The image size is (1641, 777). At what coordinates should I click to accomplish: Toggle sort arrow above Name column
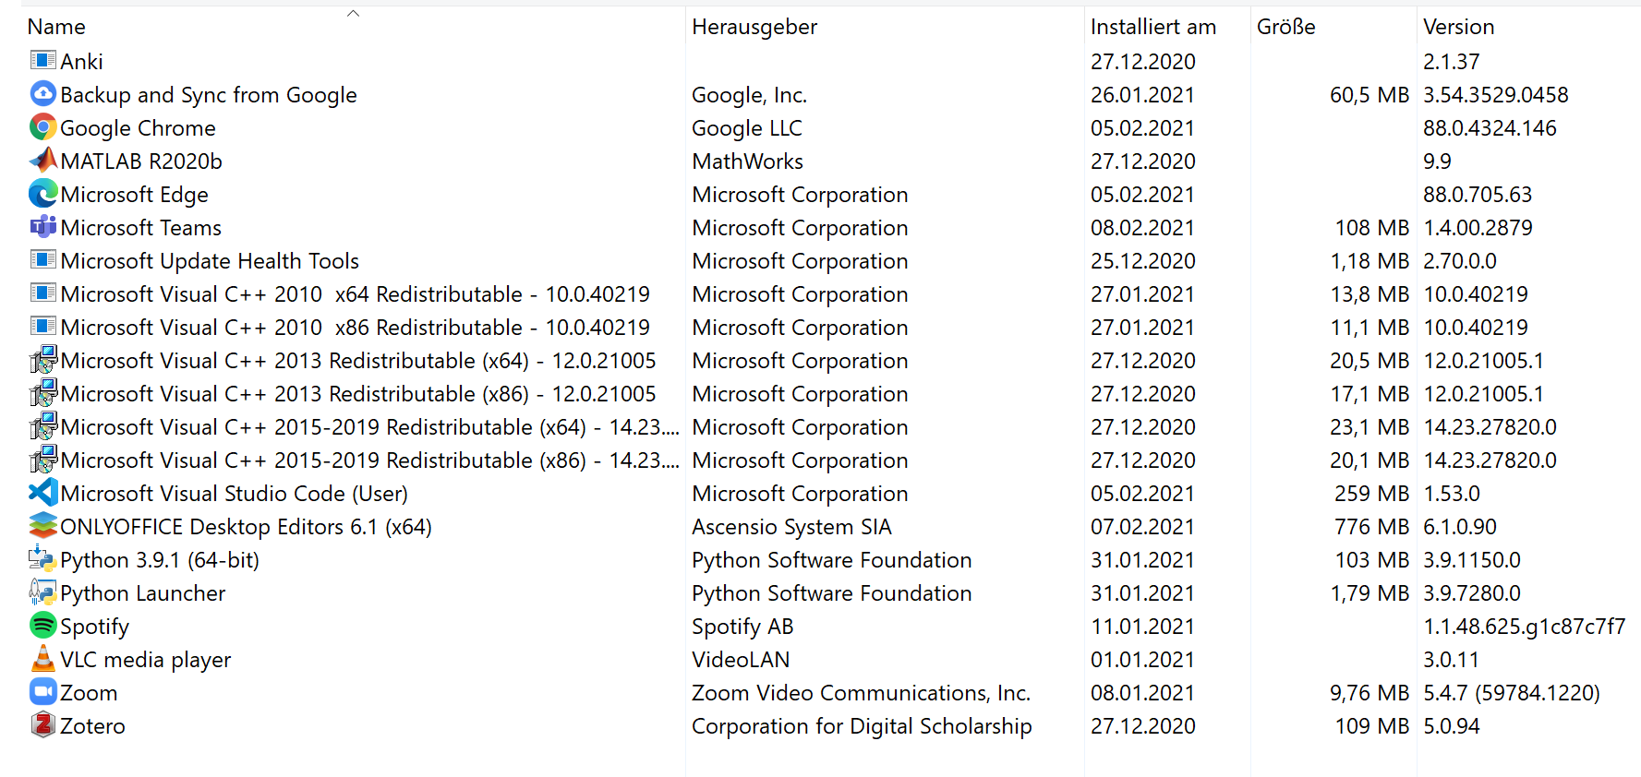point(353,13)
